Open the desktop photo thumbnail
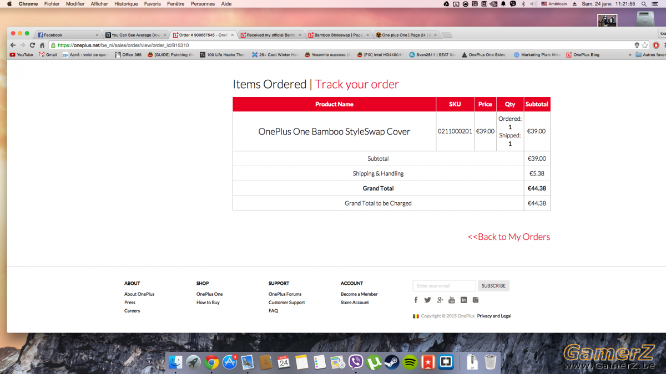This screenshot has width=666, height=374. 607,21
